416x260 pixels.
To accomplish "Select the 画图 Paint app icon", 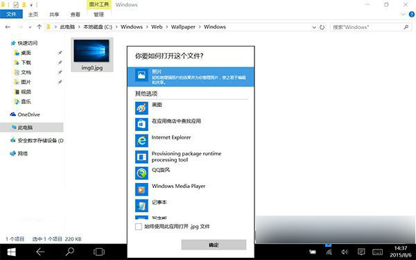I will click(x=141, y=108).
